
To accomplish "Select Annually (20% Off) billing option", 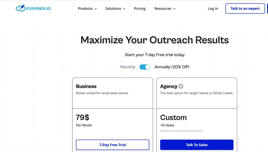I will [172, 67].
